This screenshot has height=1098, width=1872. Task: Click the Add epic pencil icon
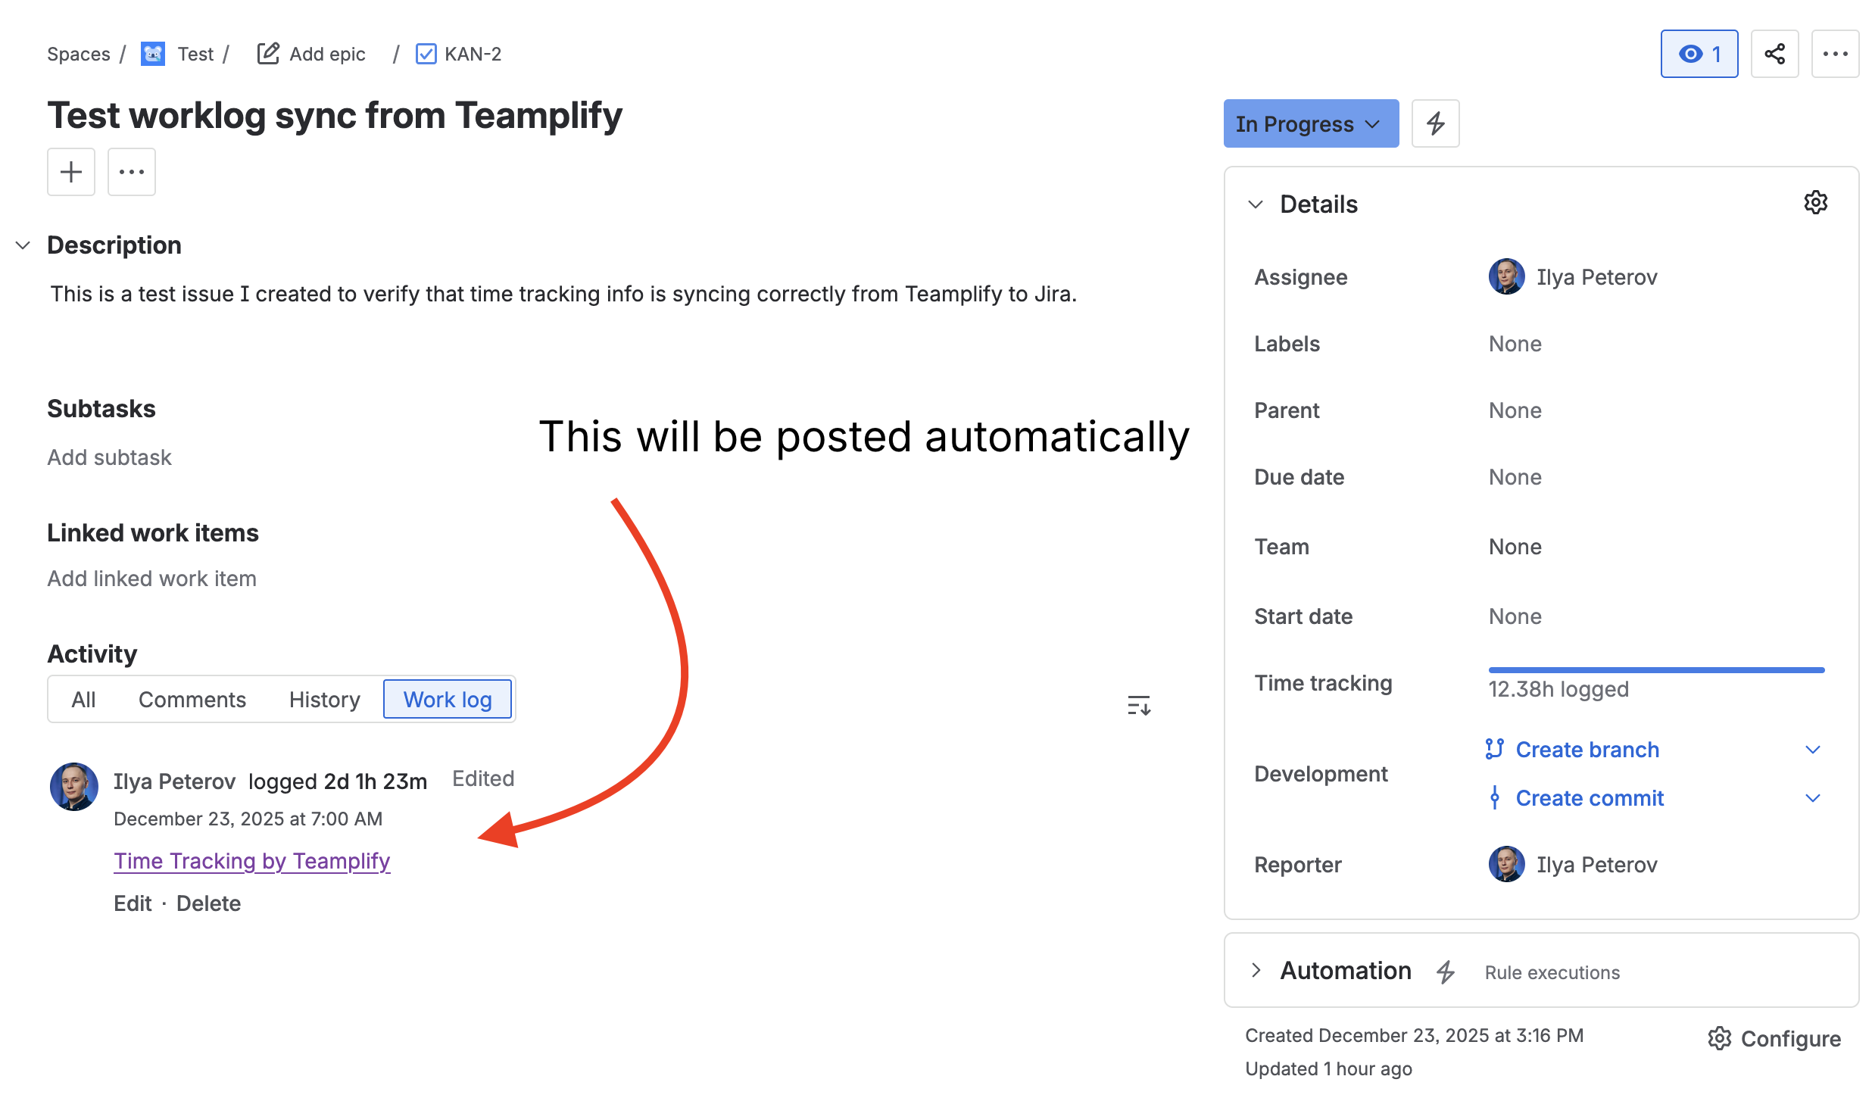(268, 54)
